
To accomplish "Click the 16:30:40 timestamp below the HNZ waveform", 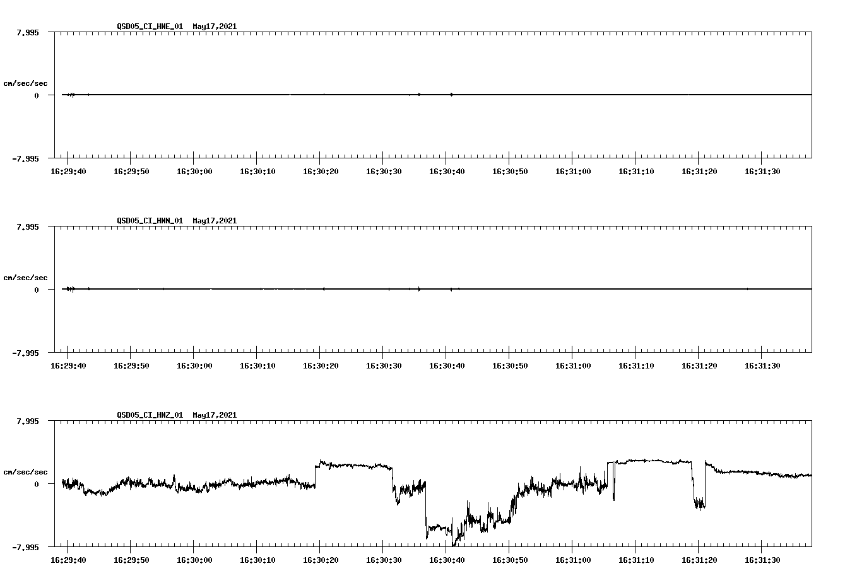I will click(x=447, y=558).
